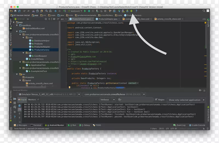The width and height of the screenshot is (219, 143).
Task: Switch to the ProductoAdapter.java editor tab
Action: [x=108, y=19]
